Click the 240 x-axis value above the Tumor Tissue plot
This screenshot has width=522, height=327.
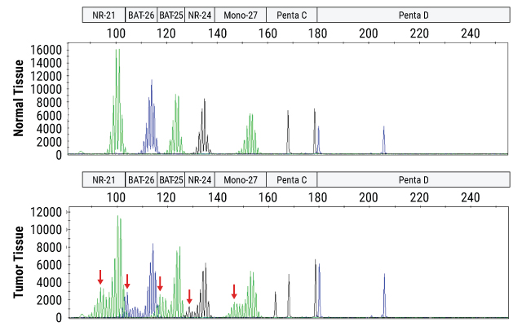[470, 196]
